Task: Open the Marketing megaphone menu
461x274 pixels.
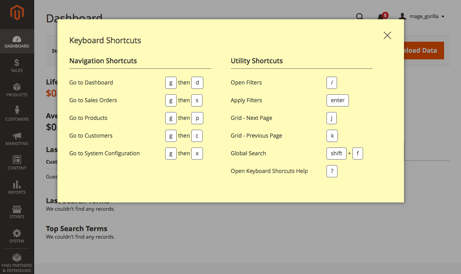Action: (x=17, y=138)
